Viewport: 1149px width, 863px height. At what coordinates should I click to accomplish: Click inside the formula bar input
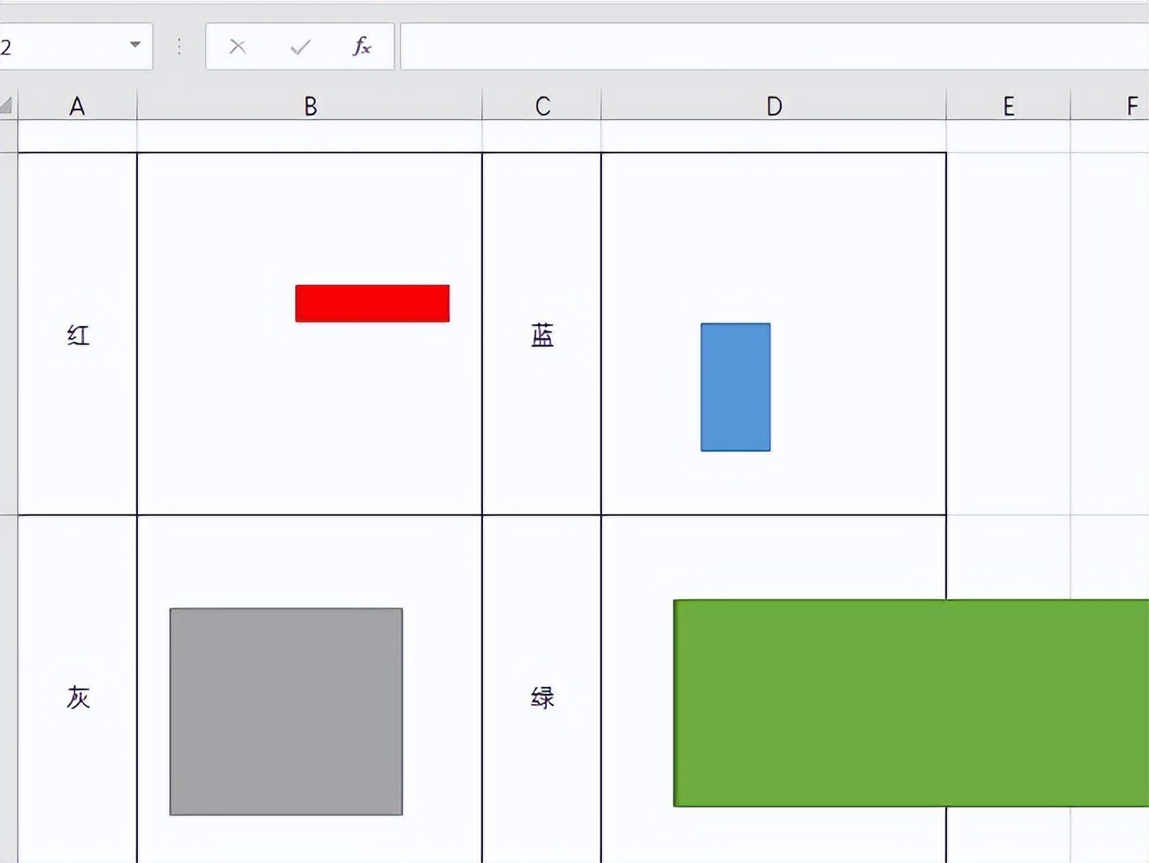click(775, 47)
